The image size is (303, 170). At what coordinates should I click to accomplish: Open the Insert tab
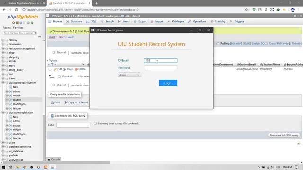[x=124, y=21]
